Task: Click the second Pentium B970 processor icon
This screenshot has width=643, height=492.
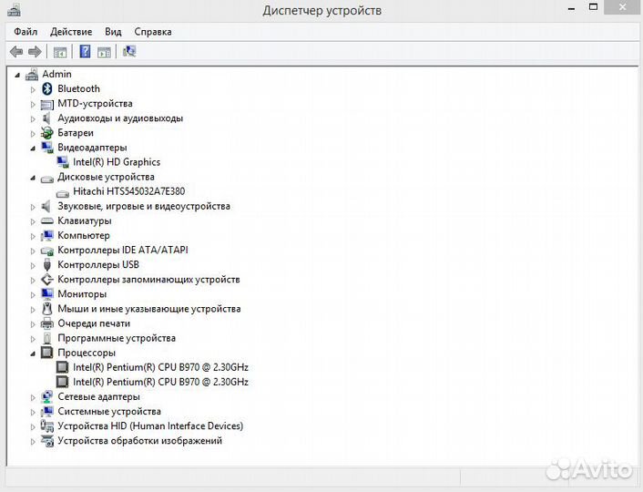Action: [62, 382]
